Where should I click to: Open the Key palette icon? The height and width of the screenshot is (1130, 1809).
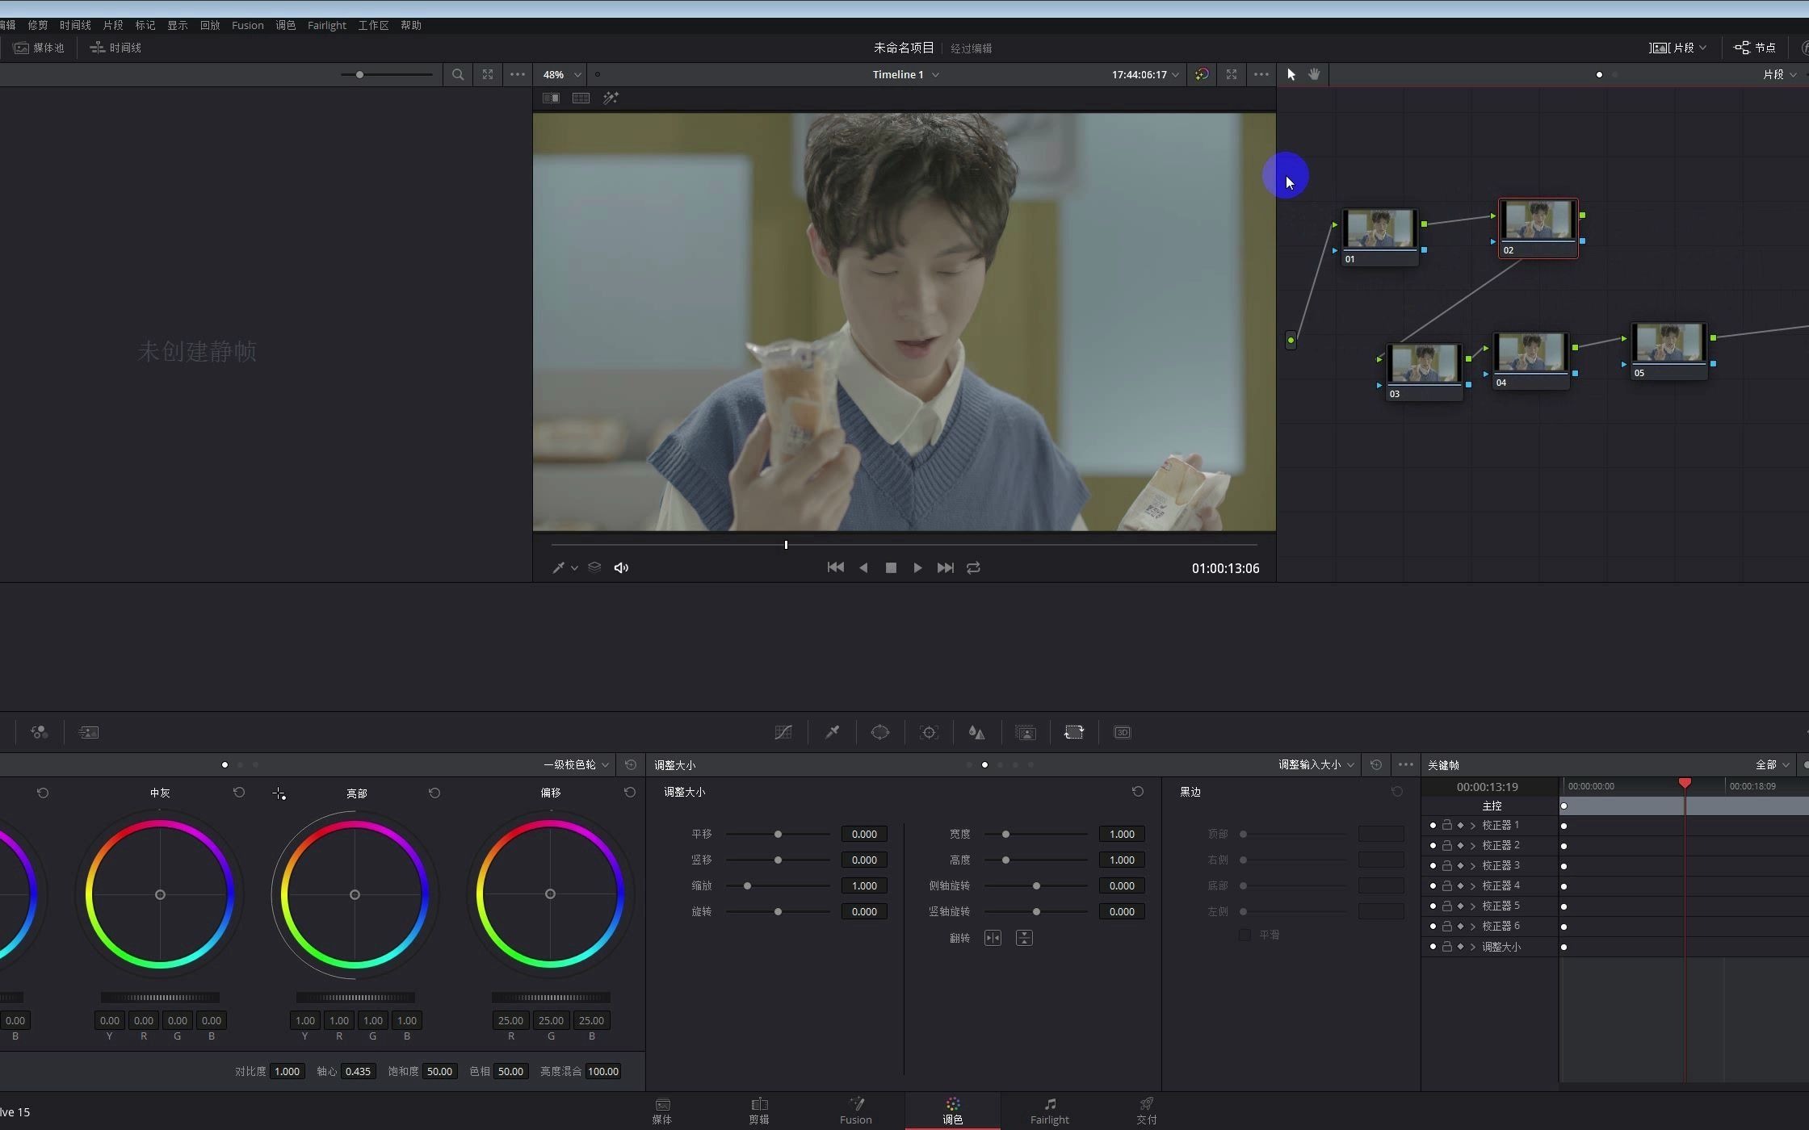[1026, 732]
